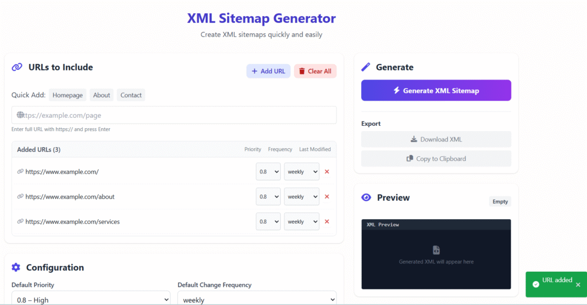Click link icon beside the /about URL
This screenshot has height=305, width=587.
[20, 197]
